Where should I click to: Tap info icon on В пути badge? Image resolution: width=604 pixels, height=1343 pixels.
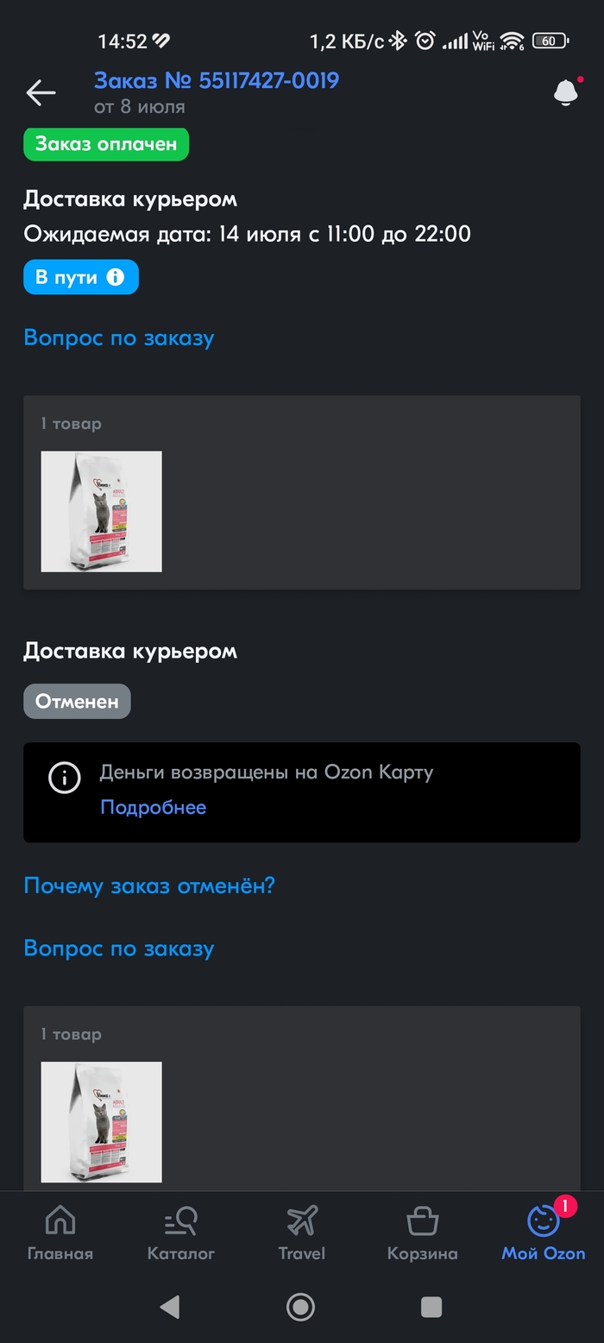tap(115, 277)
